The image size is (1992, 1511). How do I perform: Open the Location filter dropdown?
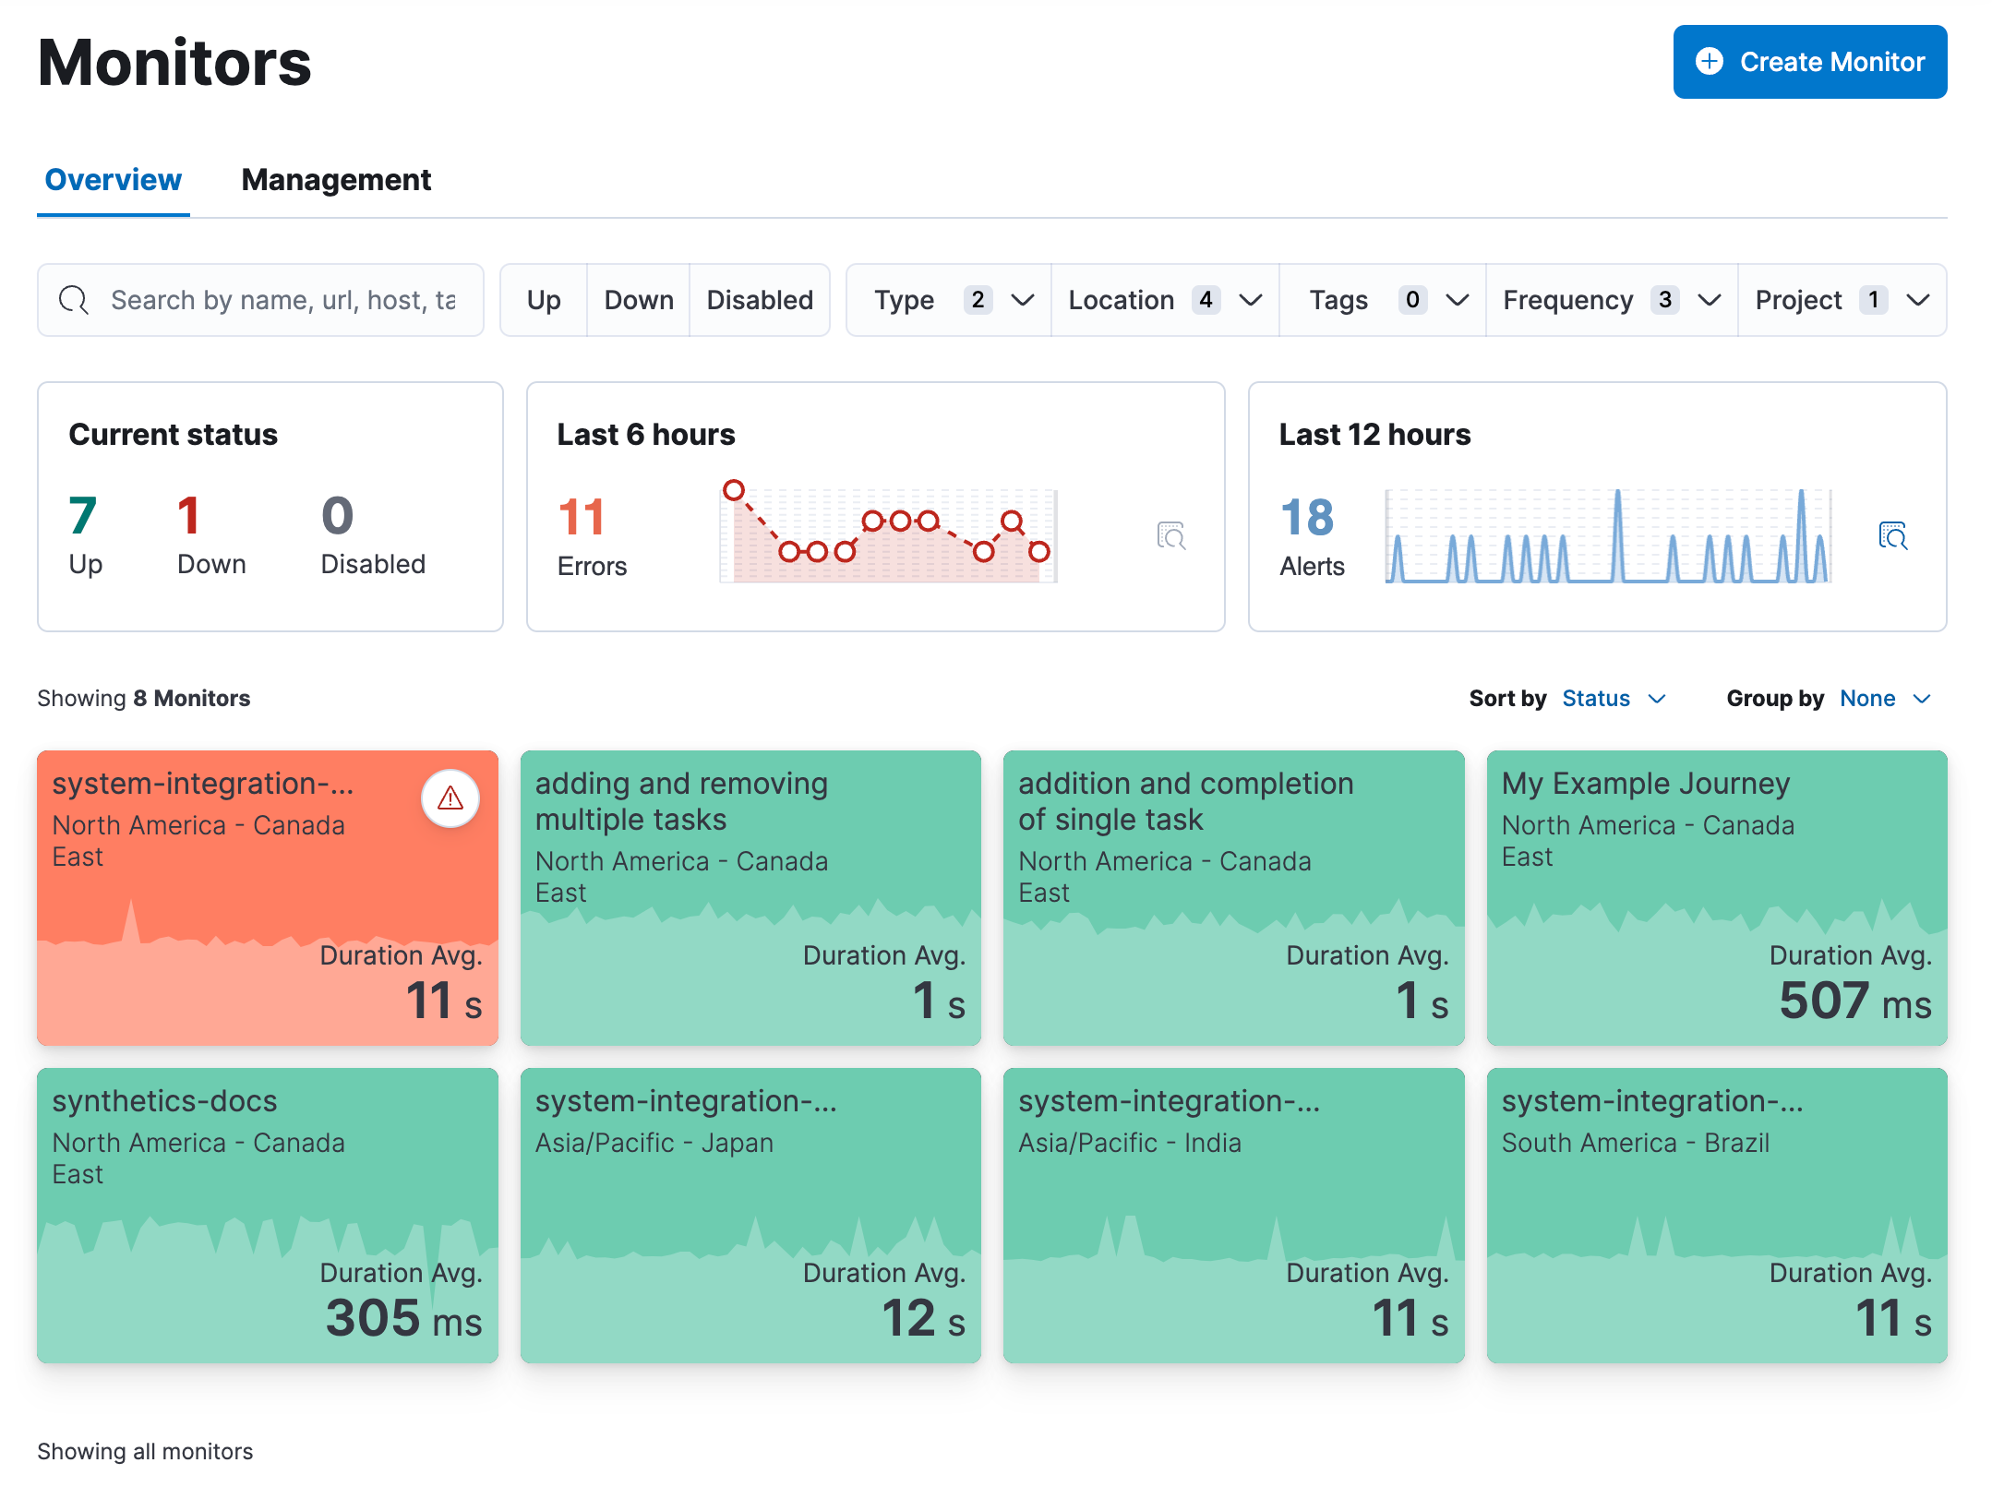[1164, 300]
